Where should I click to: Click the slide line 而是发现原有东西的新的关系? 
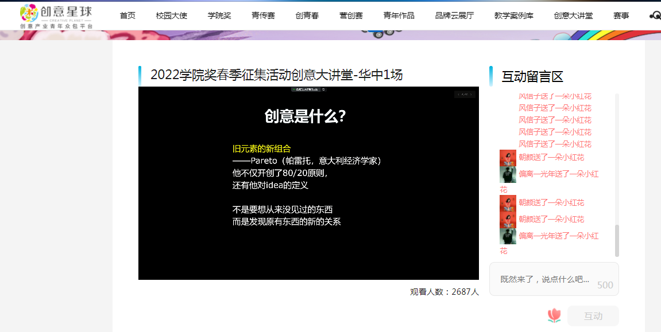[x=287, y=221]
